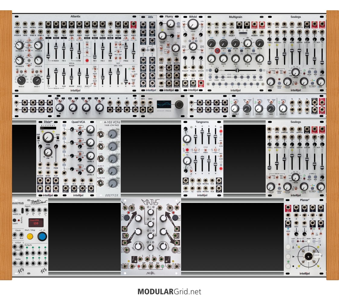Viewport: 339px width, 298px height.
Task: Click the blue encoder knob on Pamela's
Action: point(42,236)
